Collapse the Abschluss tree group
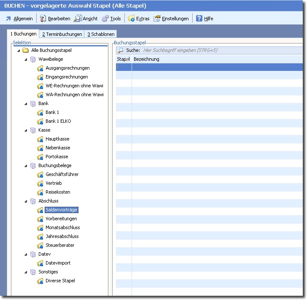Screen dimensions: 307x300 [x=26, y=201]
